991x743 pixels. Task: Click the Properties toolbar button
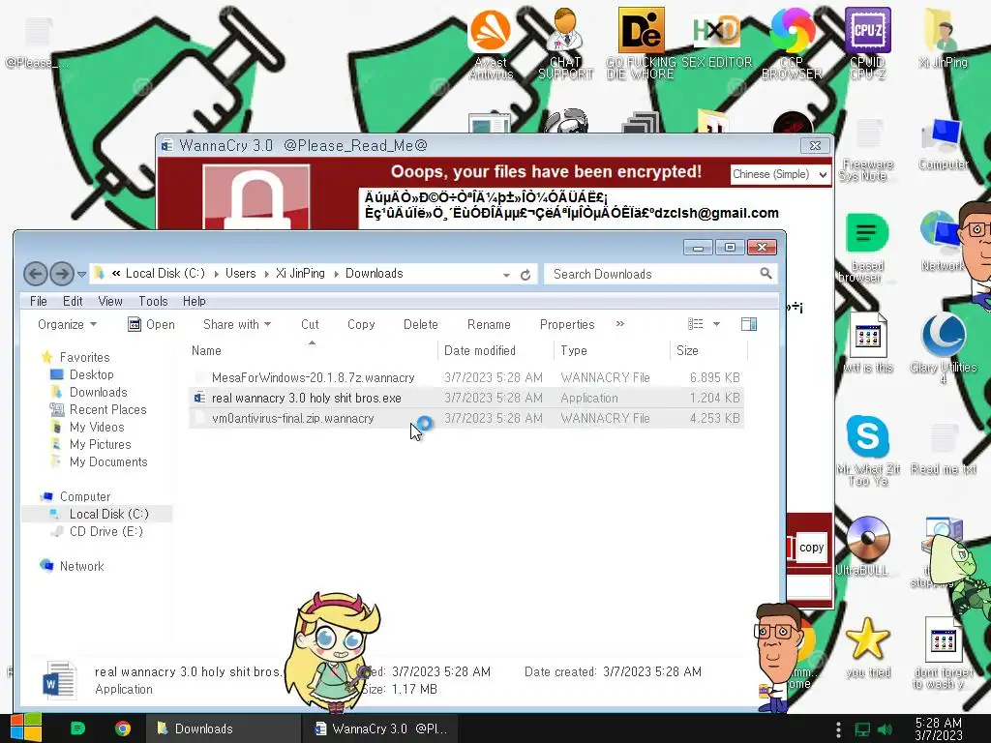567,324
